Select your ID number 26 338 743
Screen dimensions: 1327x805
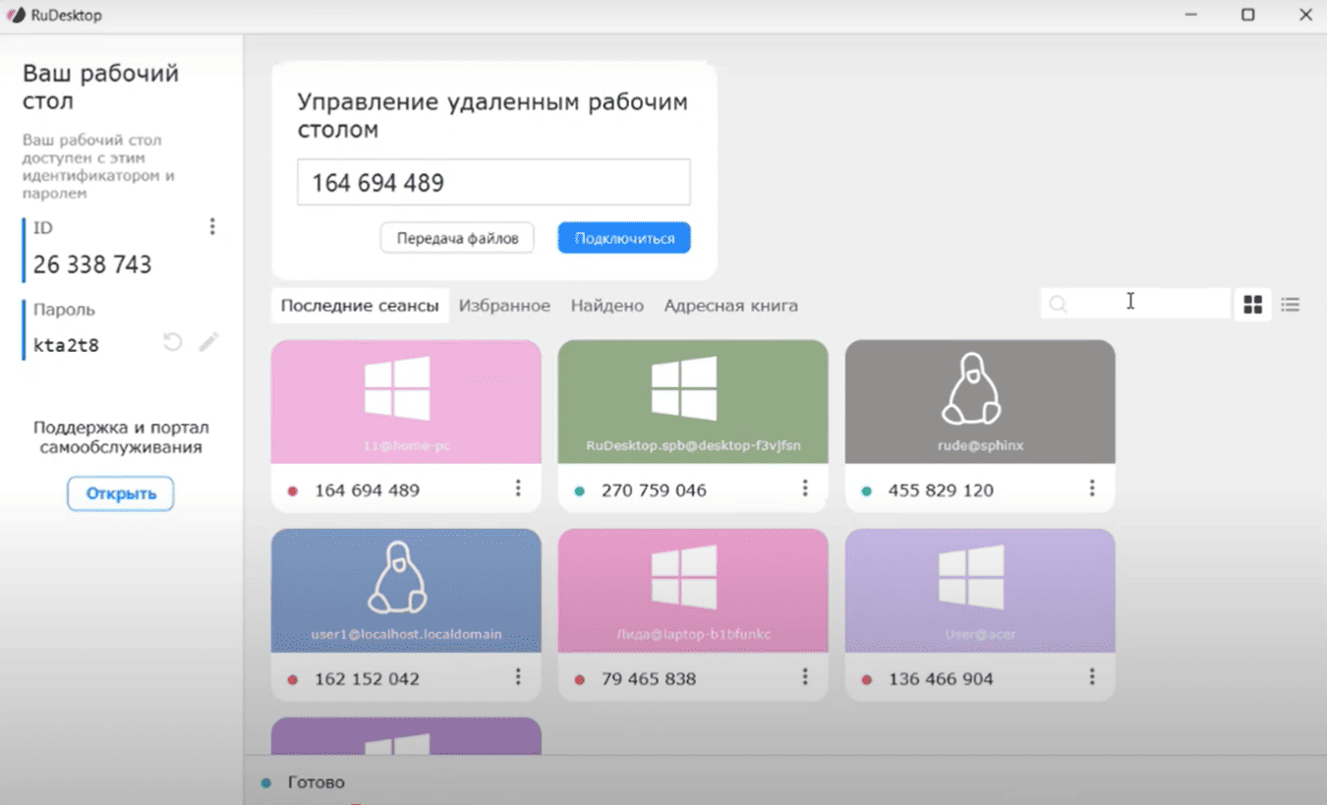click(x=92, y=264)
